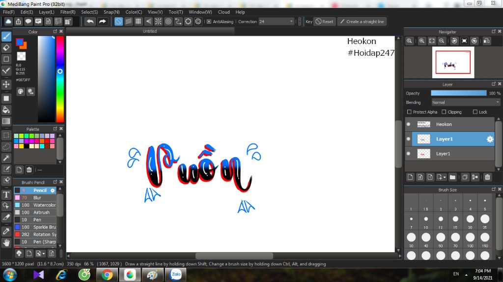Select the Airbrush brush
Screen dimensions: 503x282
point(35,212)
